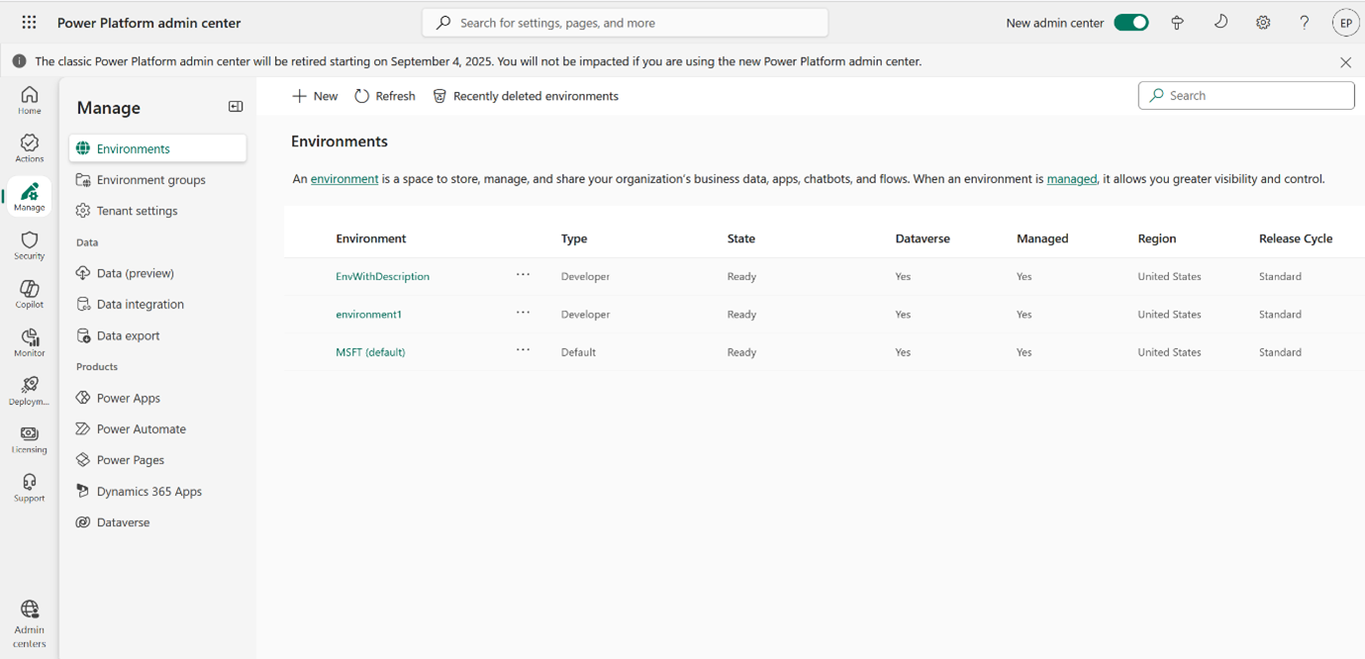
Task: Open more options for MSFT (default)
Action: (523, 350)
